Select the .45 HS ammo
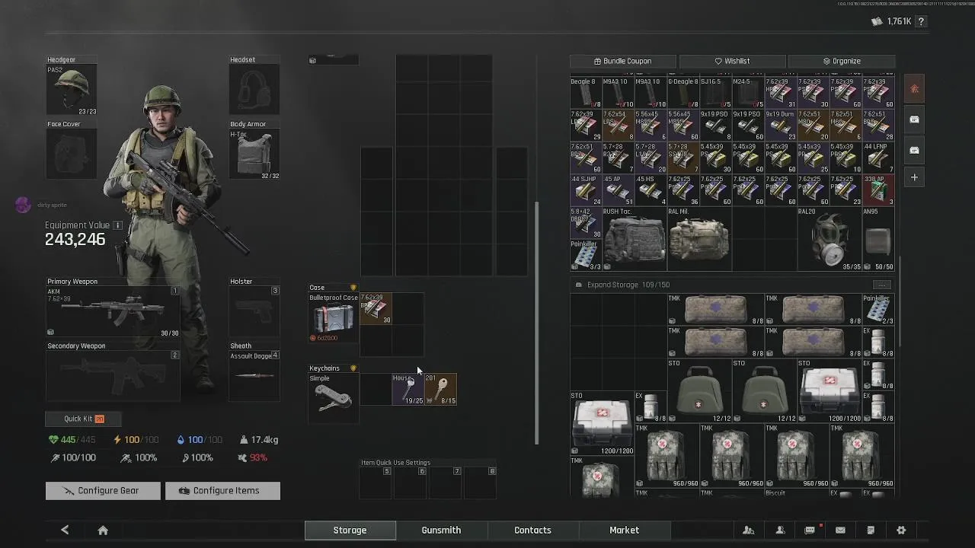The image size is (975, 548). (651, 190)
